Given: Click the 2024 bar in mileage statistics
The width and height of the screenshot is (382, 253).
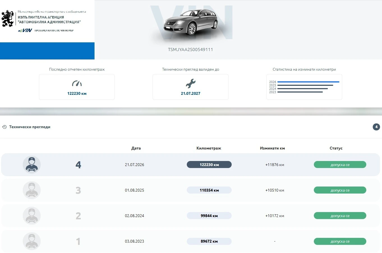Looking at the screenshot, I should (302, 89).
